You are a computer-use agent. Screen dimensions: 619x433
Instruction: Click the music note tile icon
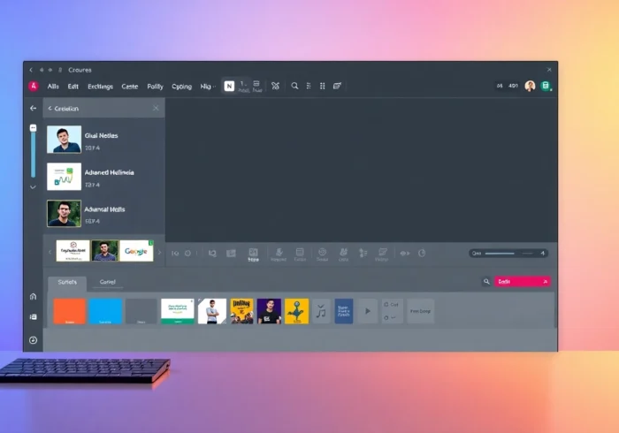321,311
